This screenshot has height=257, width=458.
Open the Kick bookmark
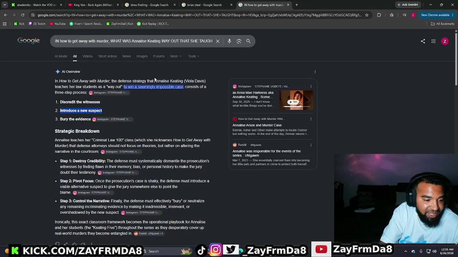(x=19, y=24)
